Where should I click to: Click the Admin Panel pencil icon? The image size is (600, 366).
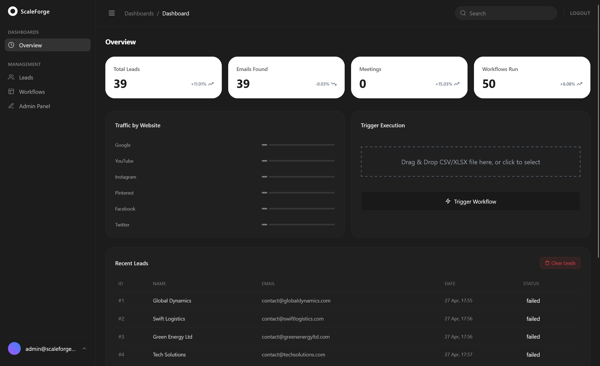11,106
